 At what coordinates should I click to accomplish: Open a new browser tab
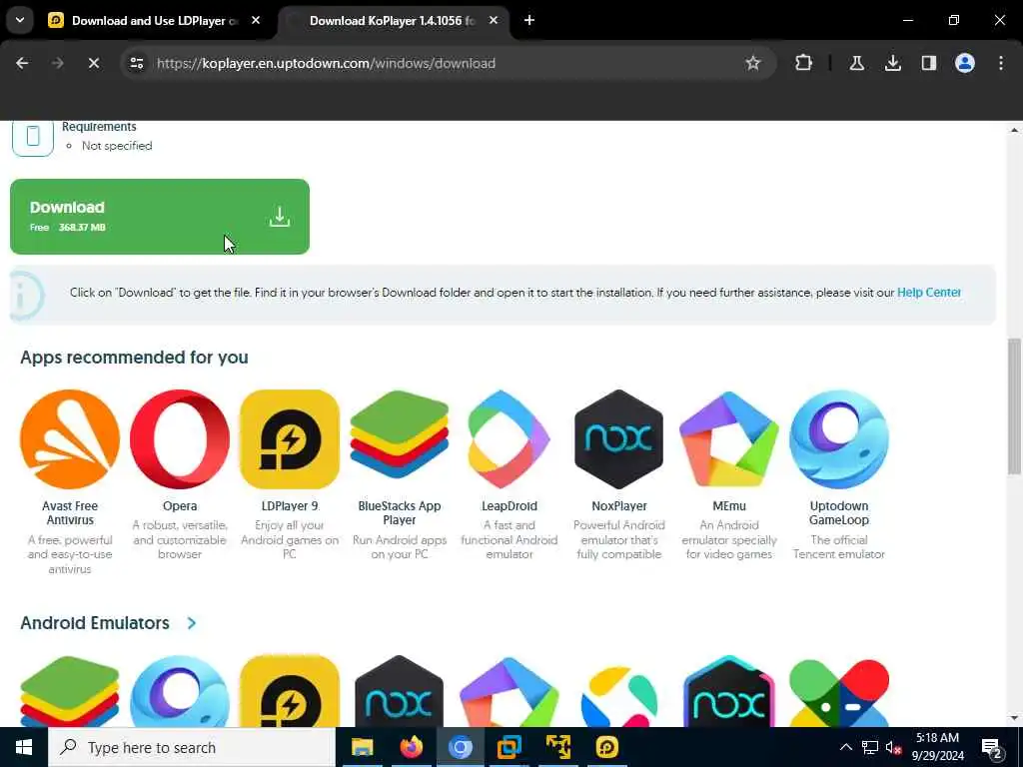pyautogui.click(x=529, y=21)
